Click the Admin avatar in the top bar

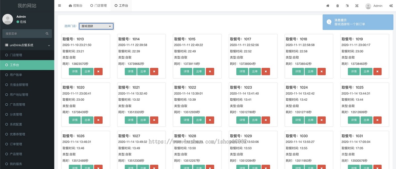tap(368, 6)
